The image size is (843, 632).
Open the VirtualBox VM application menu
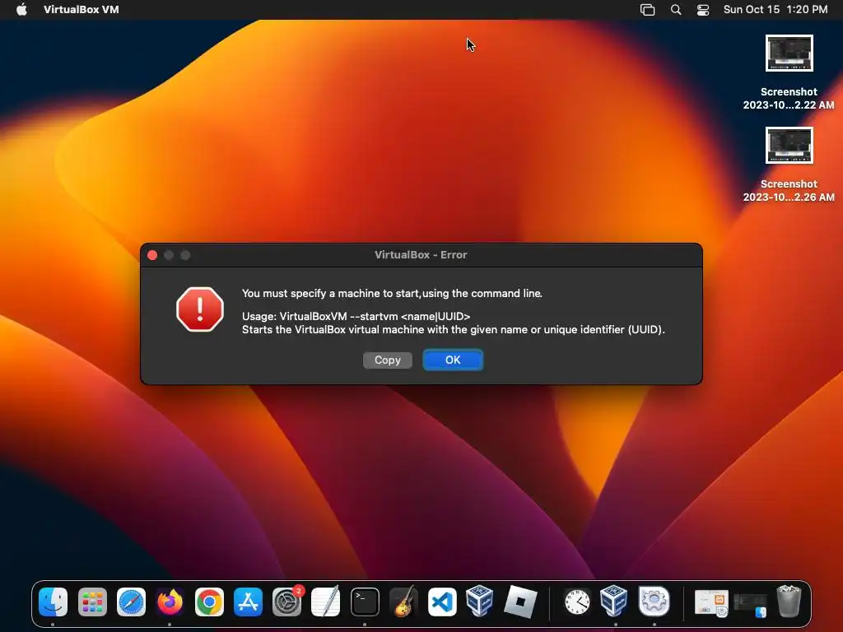click(x=82, y=9)
